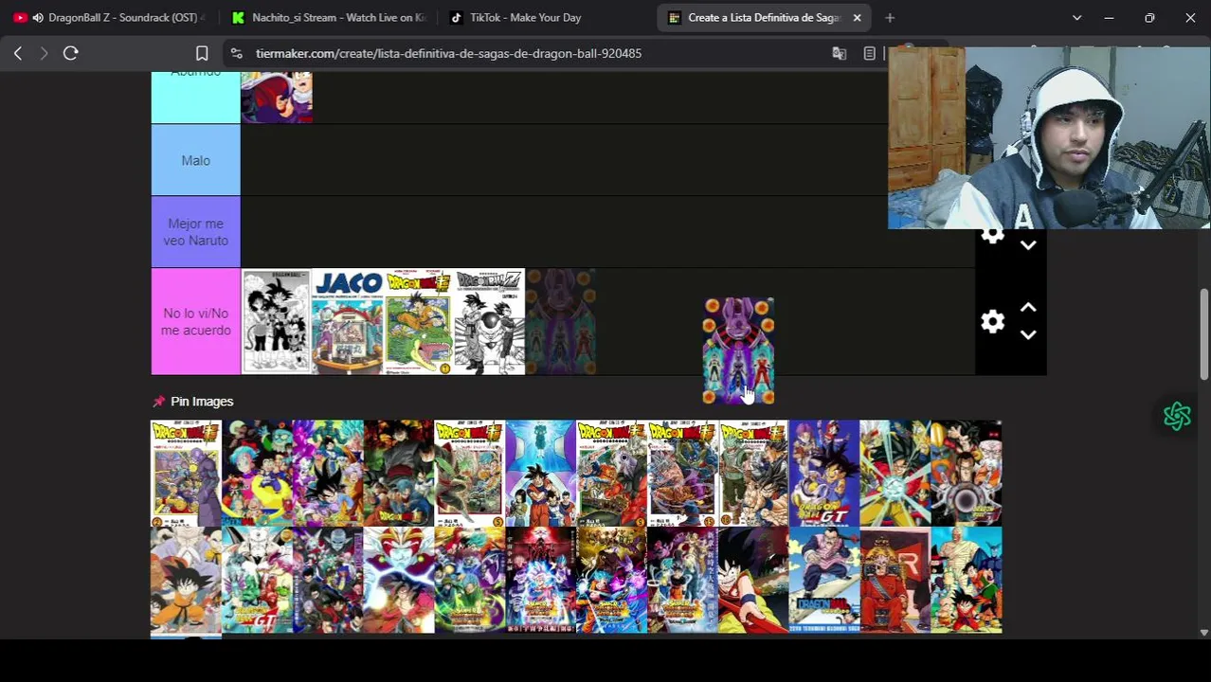Switch to Nachito_si Stream tab
The image size is (1211, 682).
328,18
